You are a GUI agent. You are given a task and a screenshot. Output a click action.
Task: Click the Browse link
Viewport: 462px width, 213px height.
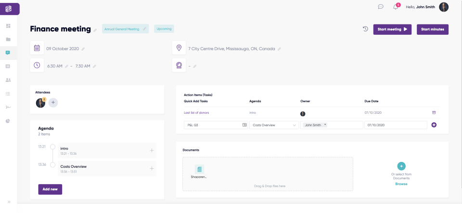click(401, 184)
